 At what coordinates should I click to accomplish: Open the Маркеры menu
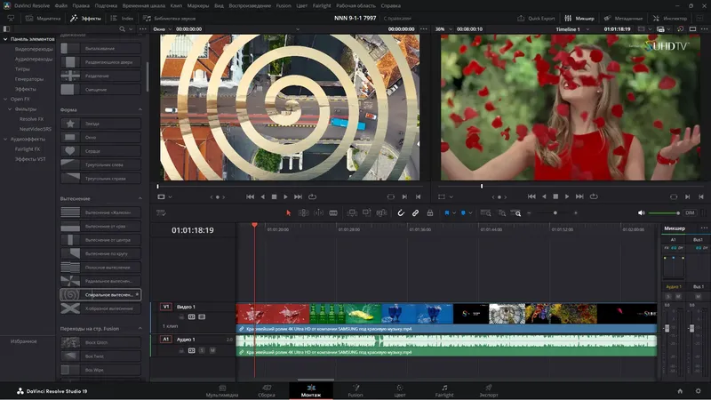[197, 4]
